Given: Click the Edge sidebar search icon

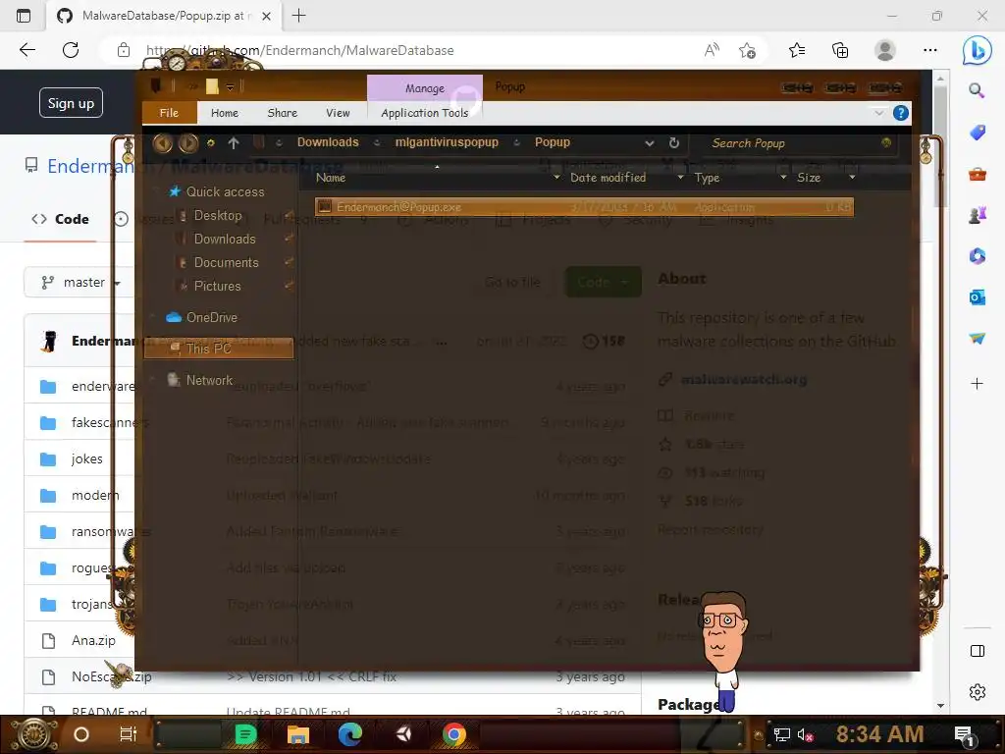Looking at the screenshot, I should [977, 90].
